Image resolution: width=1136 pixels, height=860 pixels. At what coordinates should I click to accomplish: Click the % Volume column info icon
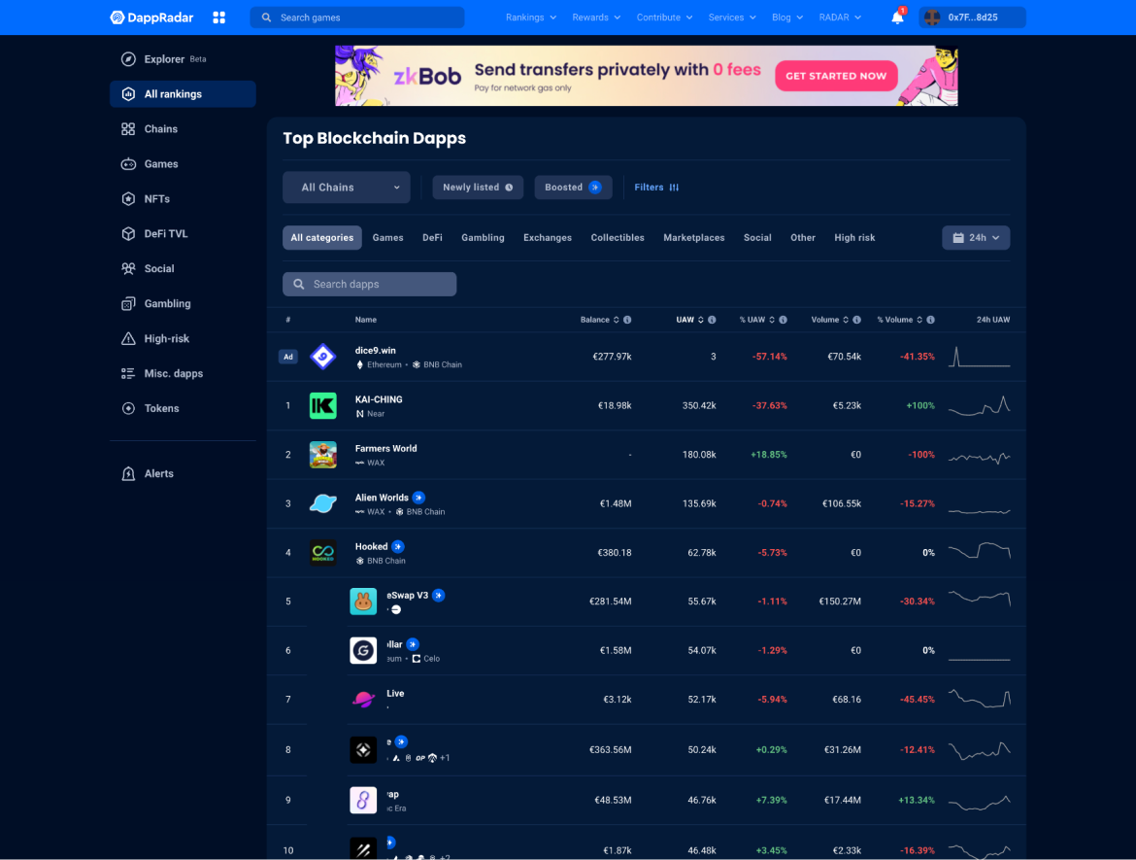click(x=931, y=320)
